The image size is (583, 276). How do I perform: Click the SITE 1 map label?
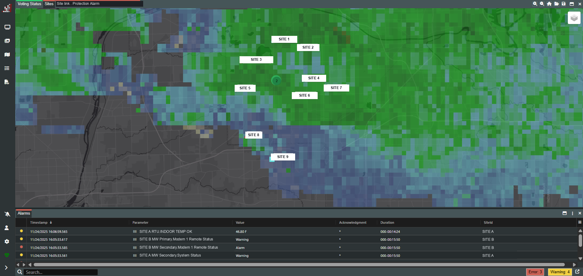[x=284, y=39]
